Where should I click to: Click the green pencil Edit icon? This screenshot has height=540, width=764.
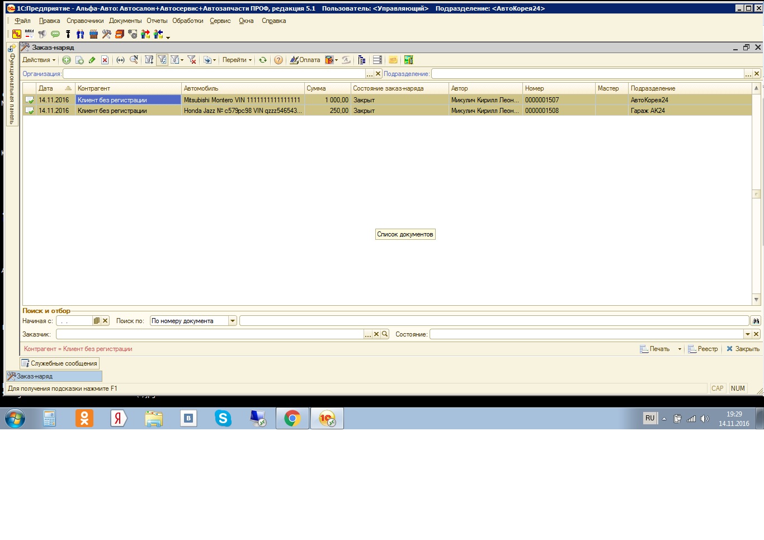point(92,60)
